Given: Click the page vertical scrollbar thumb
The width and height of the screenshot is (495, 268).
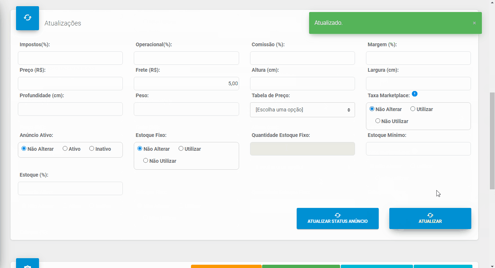Looking at the screenshot, I should [x=492, y=141].
